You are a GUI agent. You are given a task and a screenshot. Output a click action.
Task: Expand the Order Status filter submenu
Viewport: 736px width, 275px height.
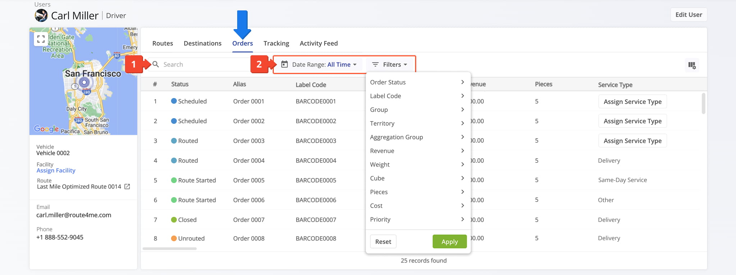[x=417, y=82]
